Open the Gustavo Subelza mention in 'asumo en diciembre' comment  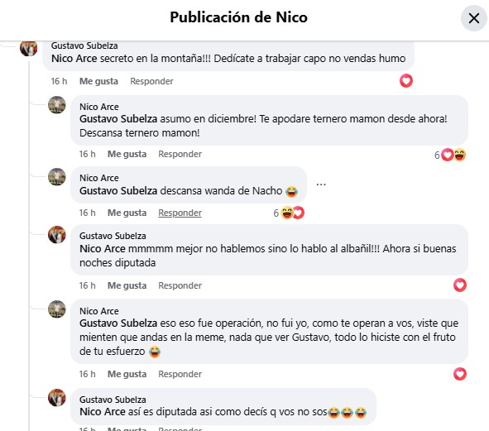tap(118, 119)
